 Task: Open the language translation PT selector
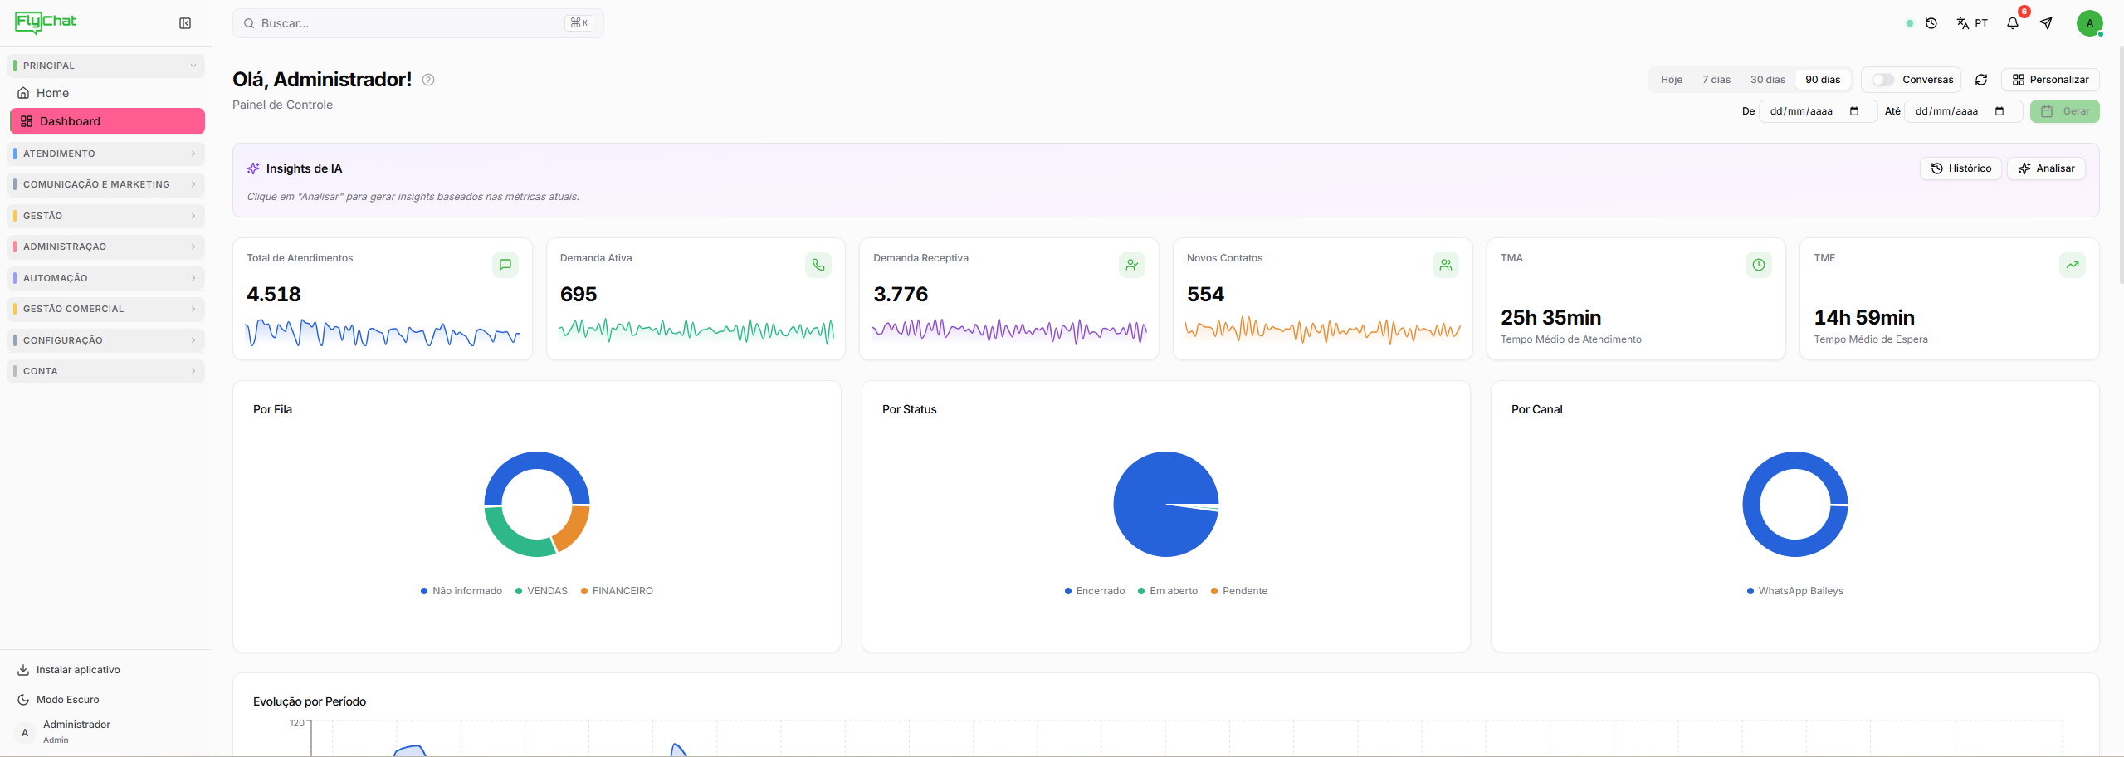[x=1972, y=23]
